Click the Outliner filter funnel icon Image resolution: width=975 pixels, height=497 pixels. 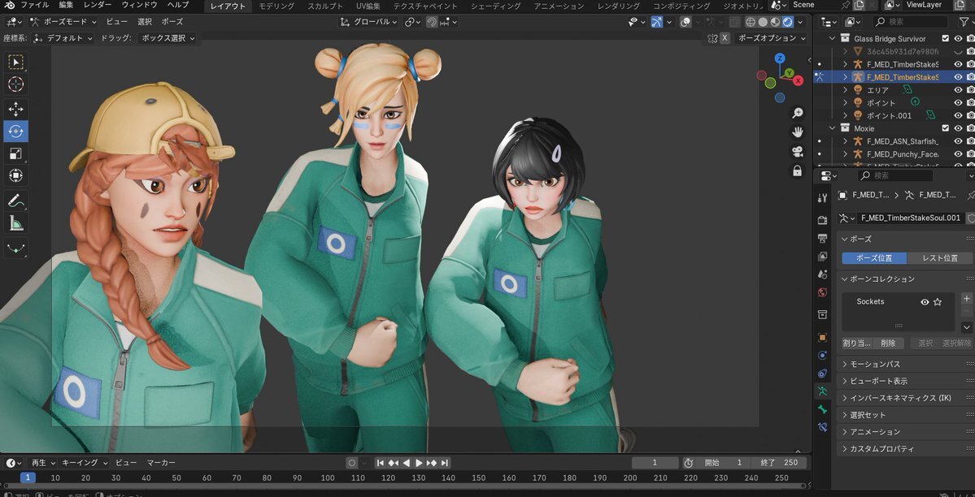pyautogui.click(x=964, y=22)
